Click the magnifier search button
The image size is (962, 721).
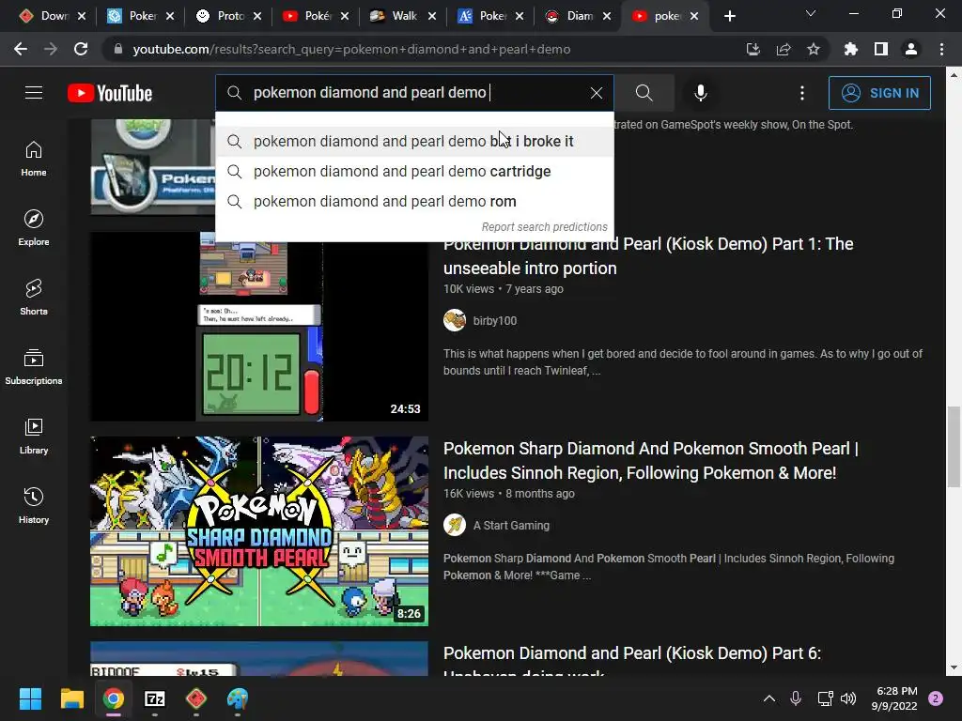click(x=644, y=93)
